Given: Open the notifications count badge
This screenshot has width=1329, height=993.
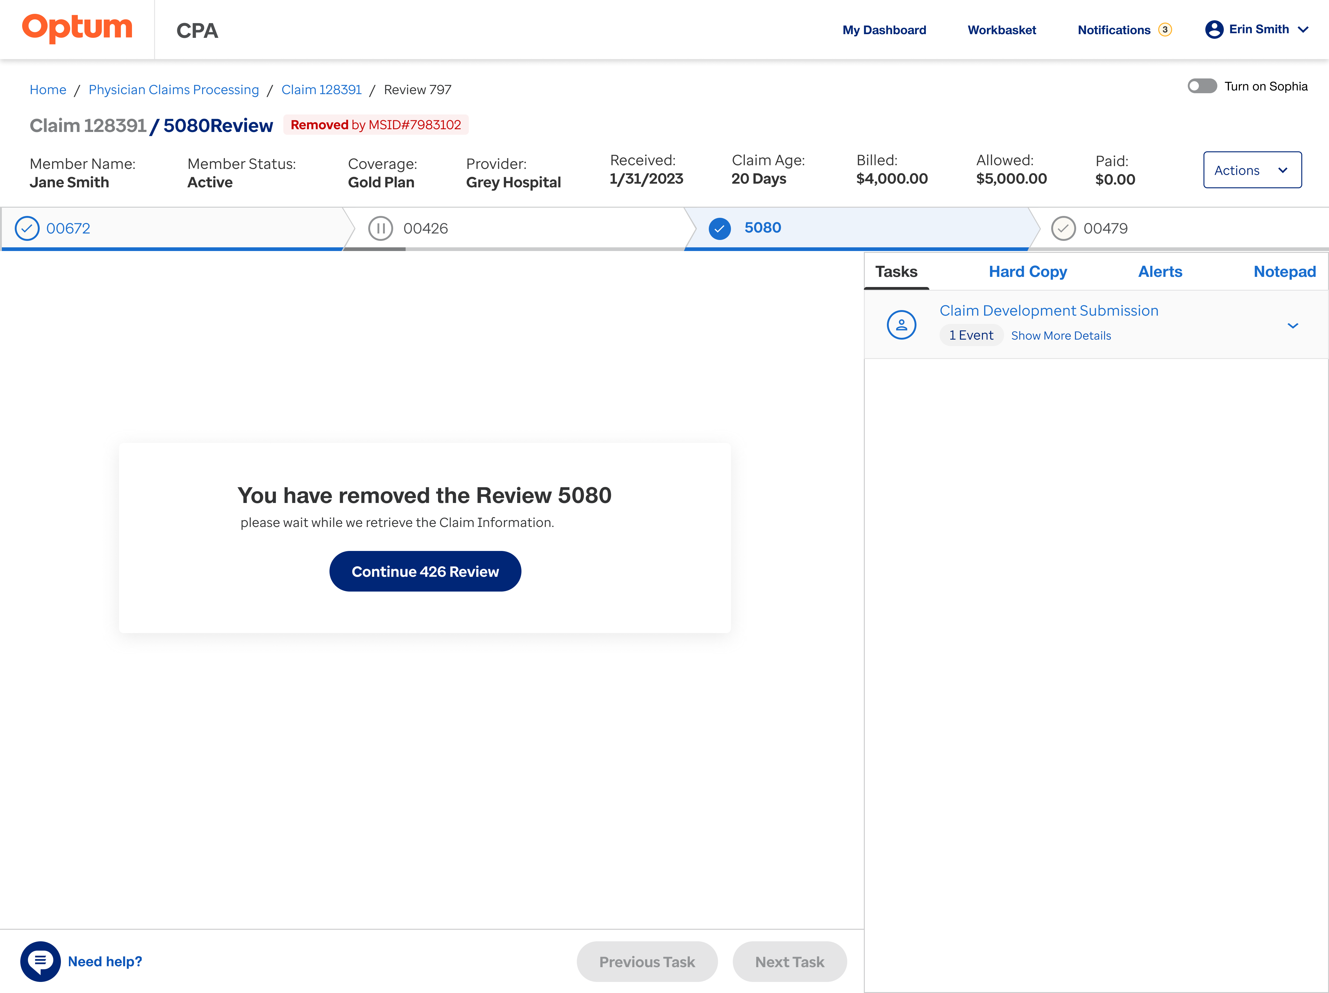Looking at the screenshot, I should click(x=1165, y=30).
